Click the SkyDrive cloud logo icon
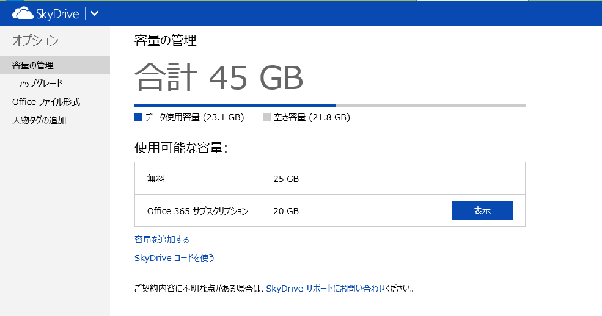602x316 pixels. pyautogui.click(x=23, y=13)
